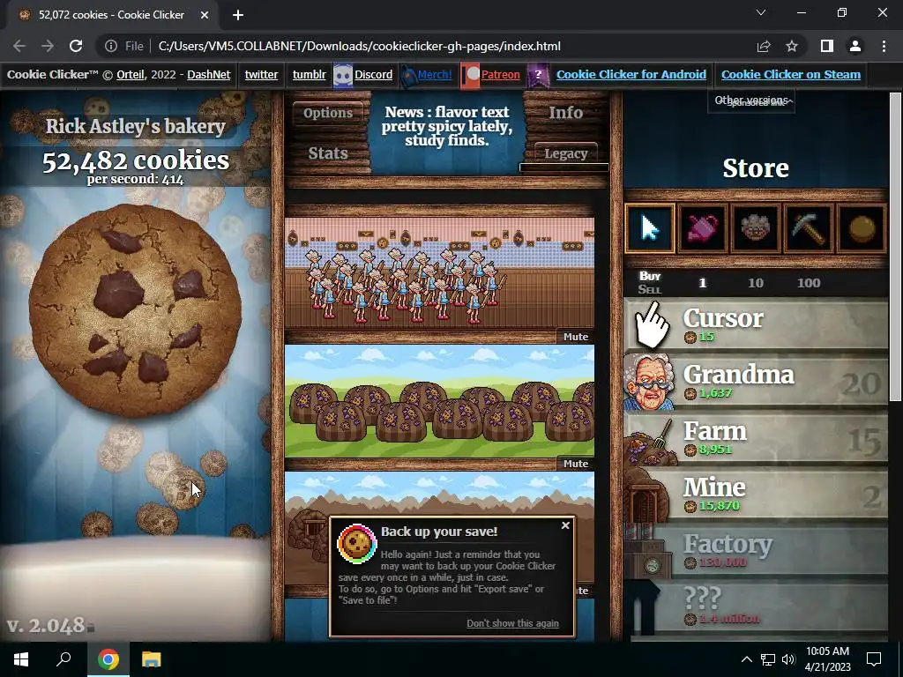Click the big chocolate chip cookie
903x677 pixels.
(135, 311)
